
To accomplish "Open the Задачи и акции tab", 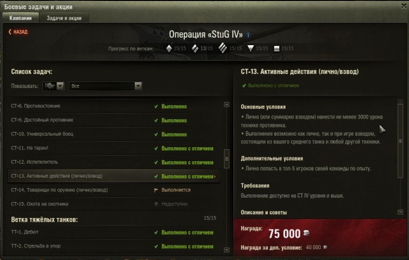I will 64,18.
